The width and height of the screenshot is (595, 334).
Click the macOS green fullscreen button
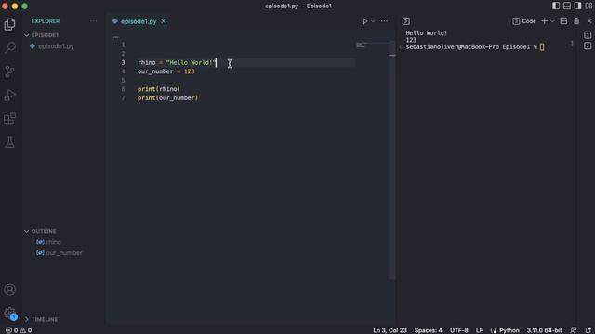tap(24, 6)
